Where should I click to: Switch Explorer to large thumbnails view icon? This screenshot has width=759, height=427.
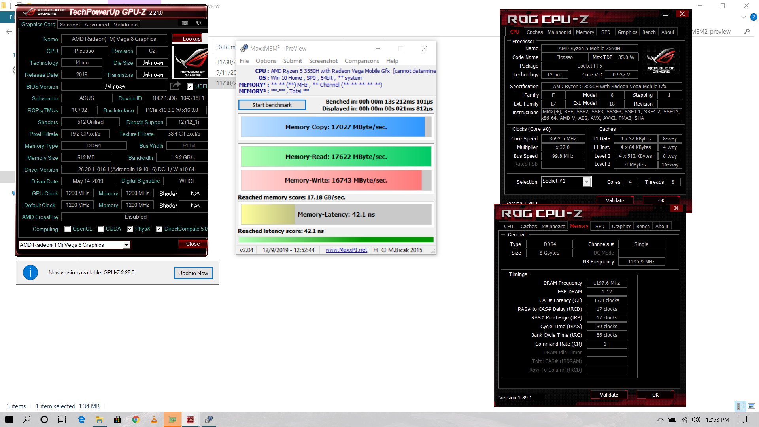(751, 406)
